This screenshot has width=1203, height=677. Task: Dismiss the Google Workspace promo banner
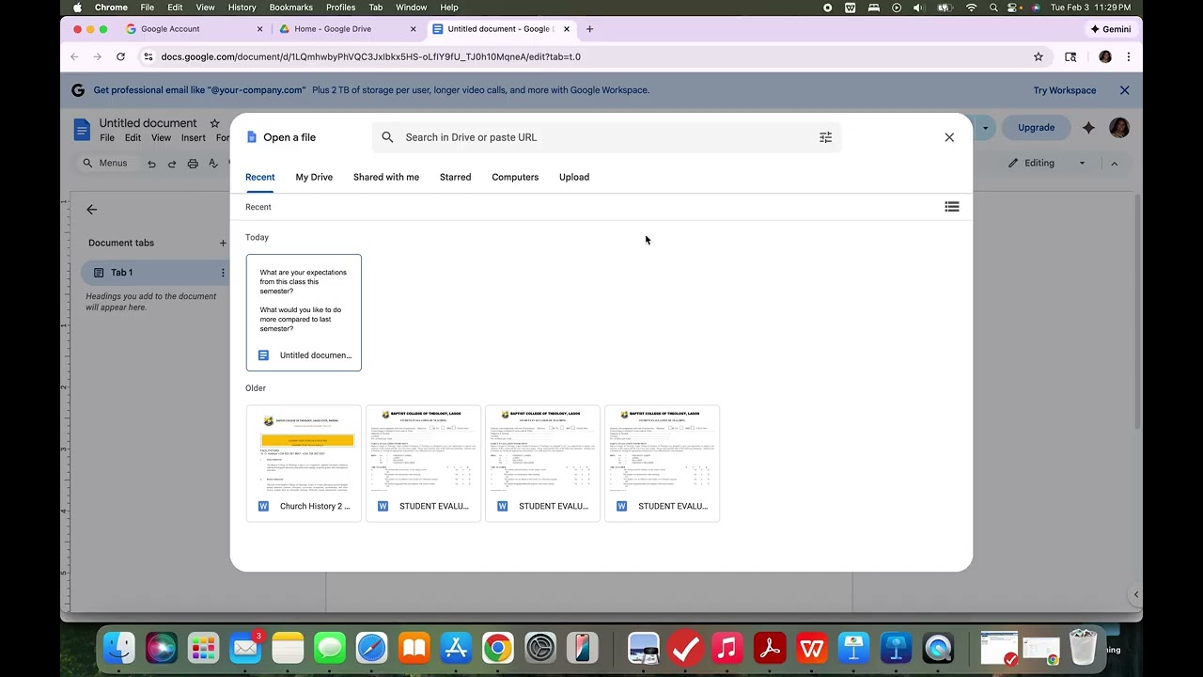click(1124, 90)
